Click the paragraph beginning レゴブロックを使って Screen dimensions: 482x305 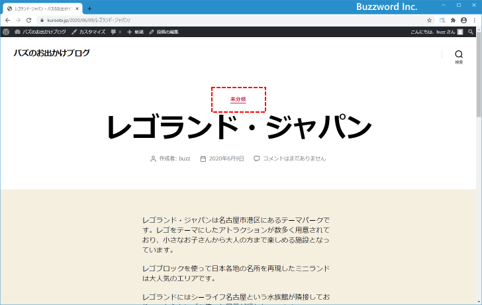click(x=236, y=273)
